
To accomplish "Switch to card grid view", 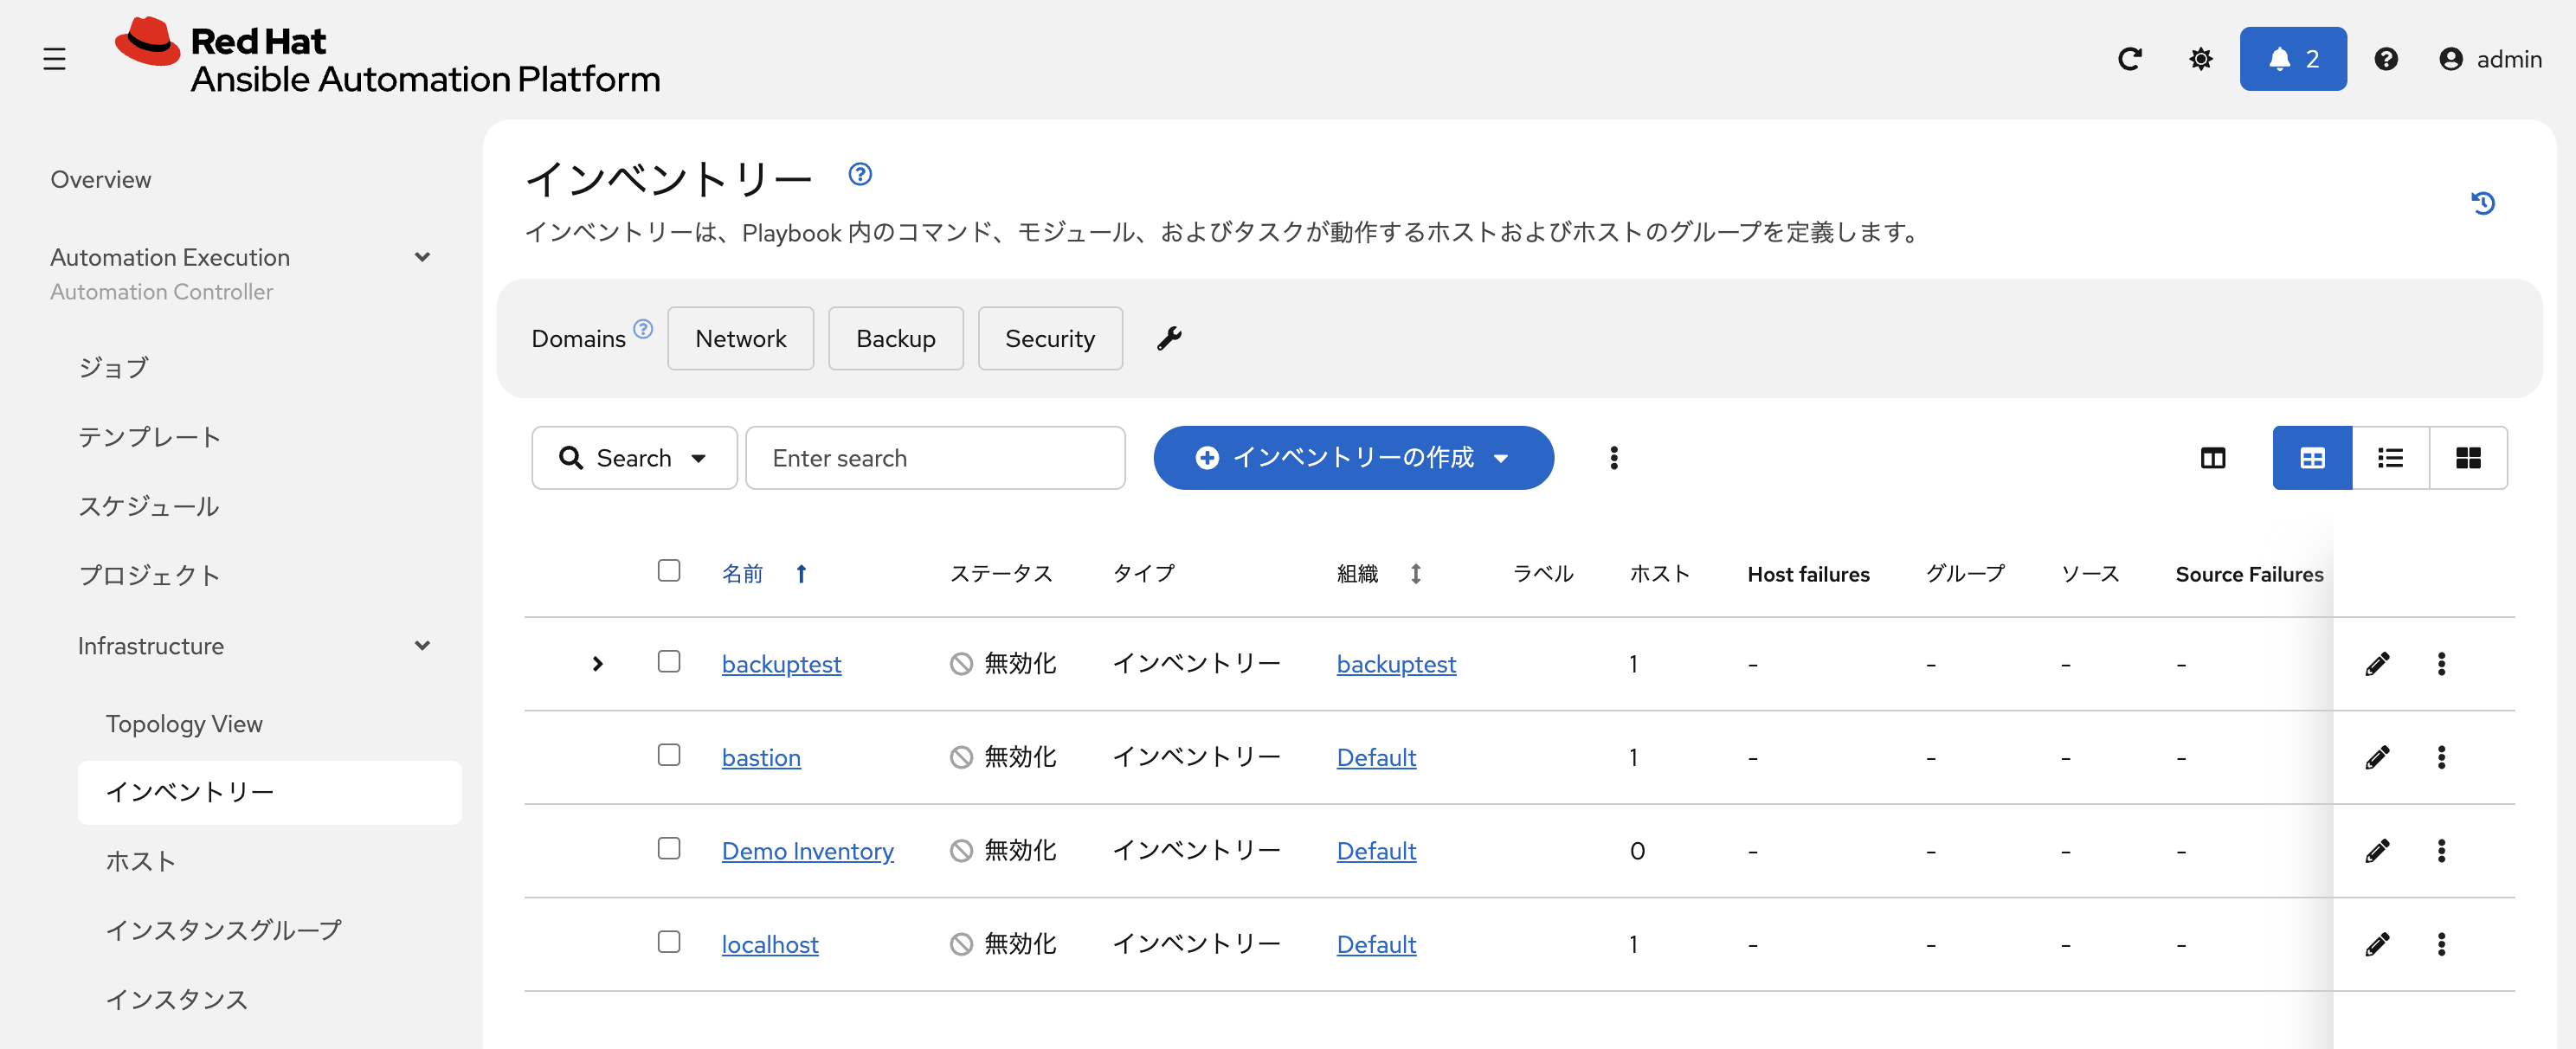I will 2467,458.
